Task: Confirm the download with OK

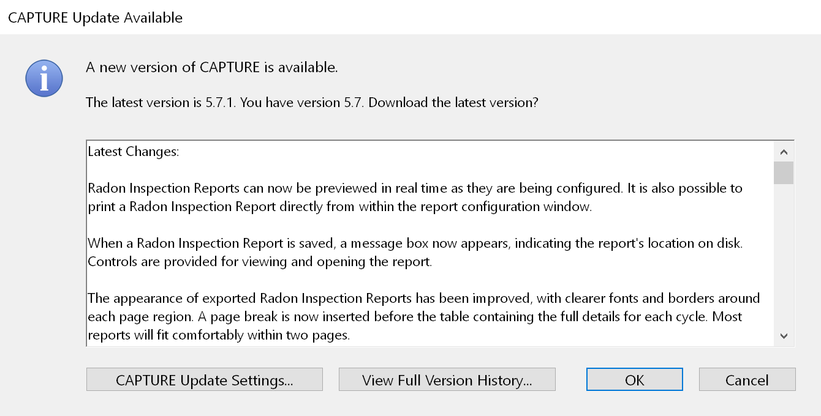Action: click(634, 380)
